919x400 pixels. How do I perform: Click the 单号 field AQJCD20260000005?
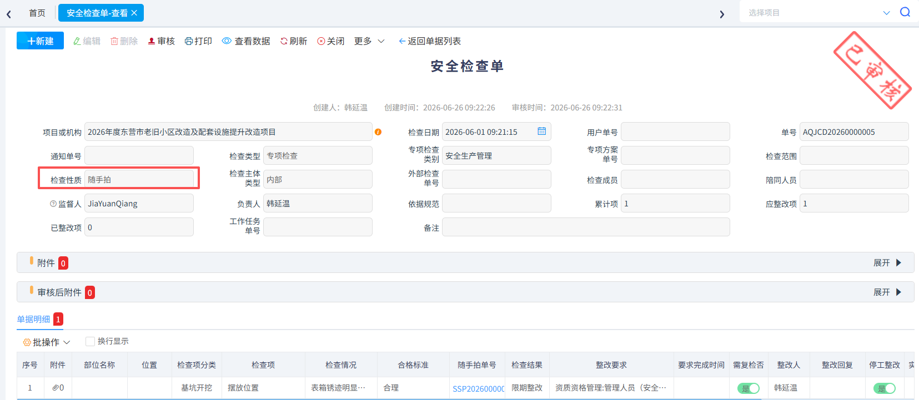[854, 132]
